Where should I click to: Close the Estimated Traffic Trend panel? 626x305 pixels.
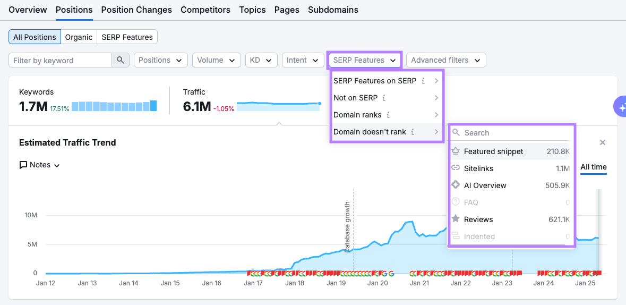pos(603,142)
